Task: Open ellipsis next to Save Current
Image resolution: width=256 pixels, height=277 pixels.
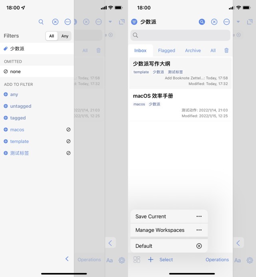Action: click(x=199, y=216)
